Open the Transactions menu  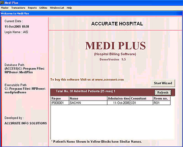pyautogui.click(x=18, y=8)
